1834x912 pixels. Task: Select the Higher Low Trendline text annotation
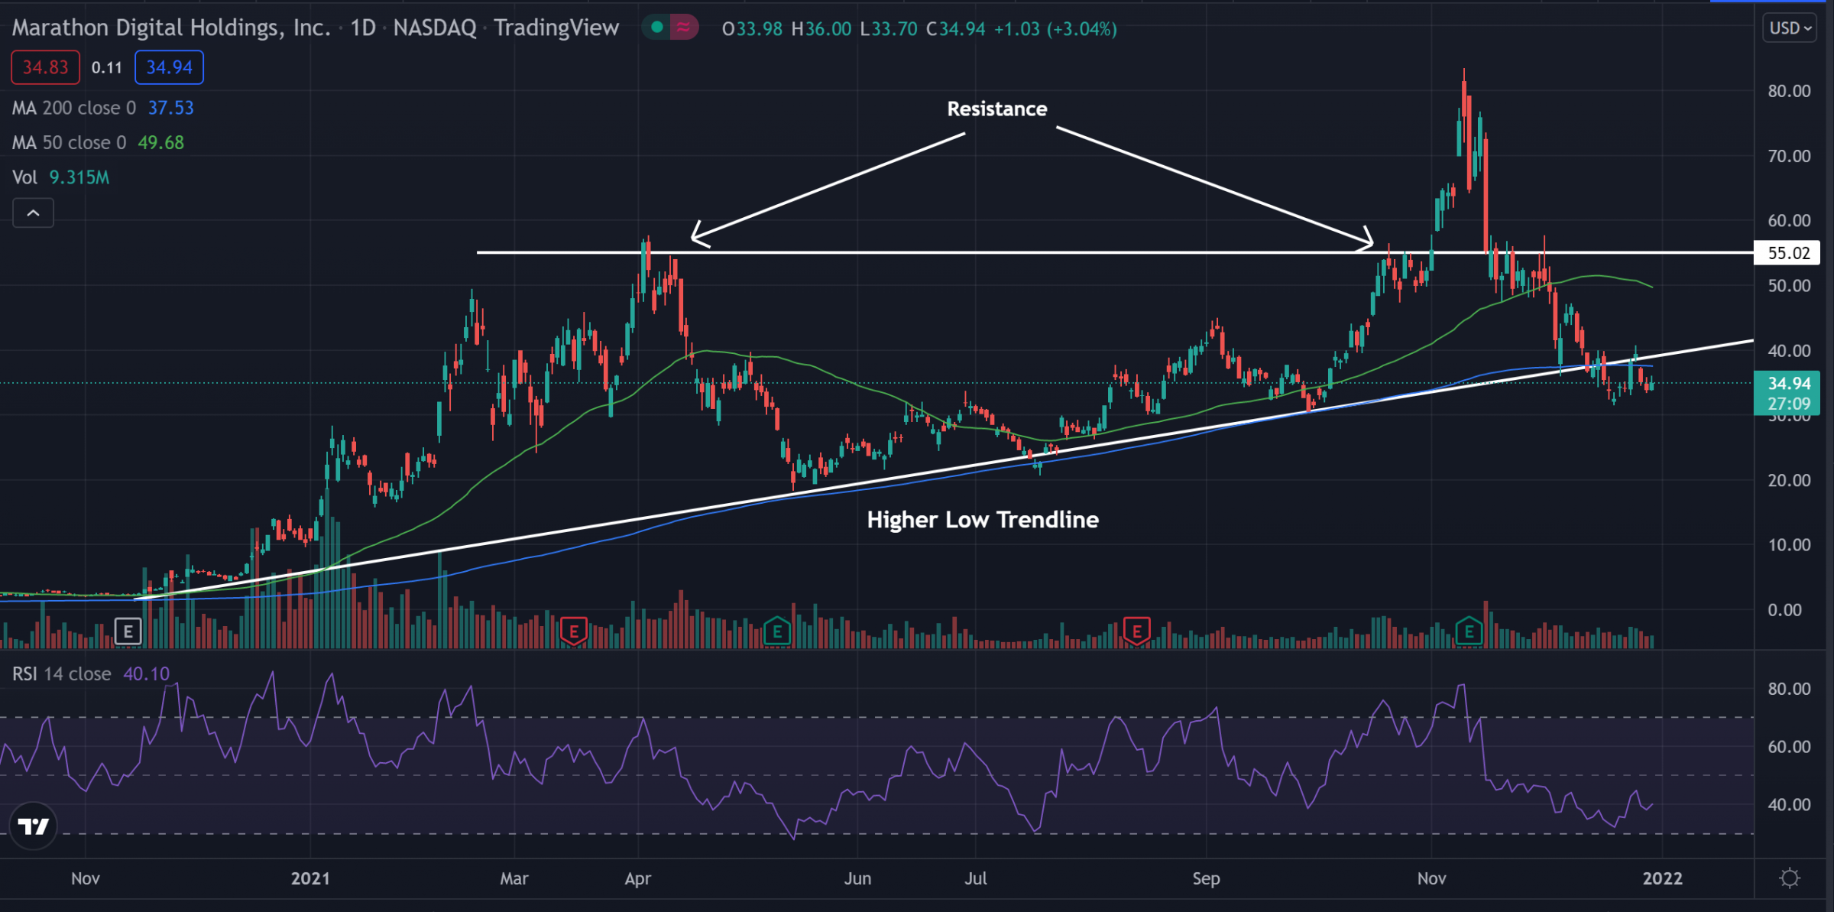[x=983, y=520]
